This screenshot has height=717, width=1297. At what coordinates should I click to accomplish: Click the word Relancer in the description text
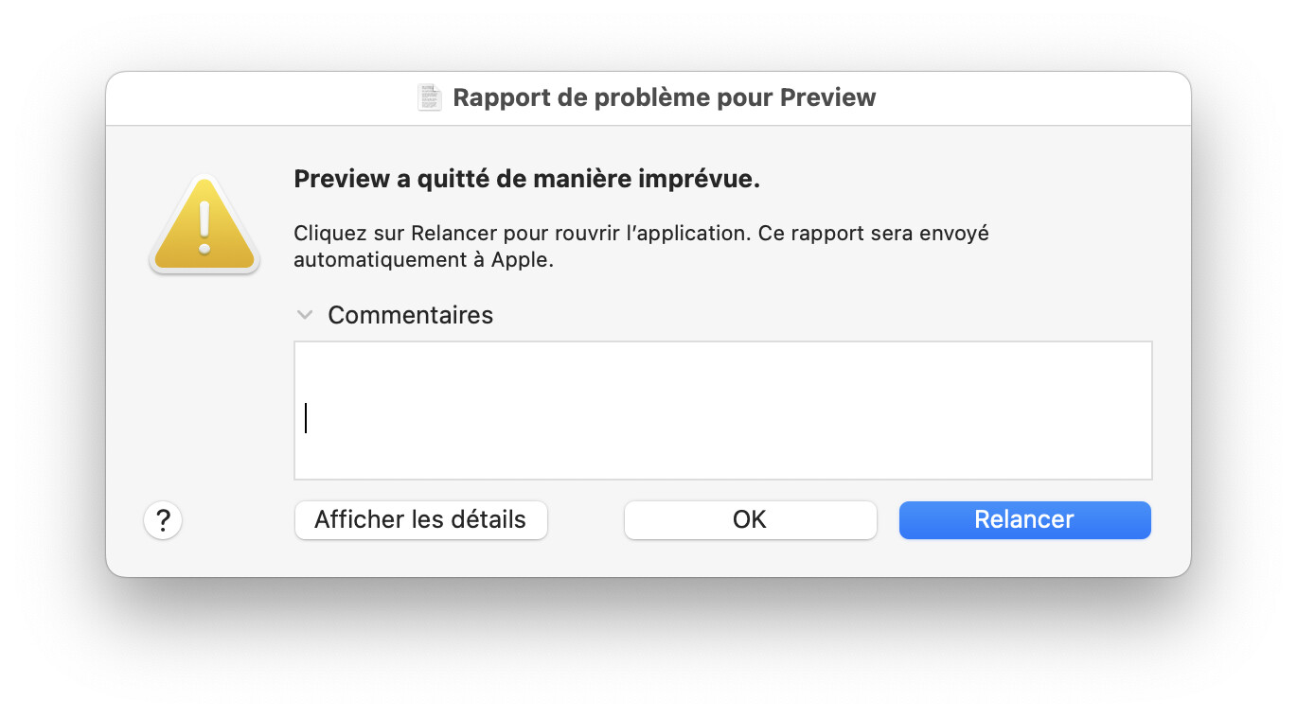449,233
